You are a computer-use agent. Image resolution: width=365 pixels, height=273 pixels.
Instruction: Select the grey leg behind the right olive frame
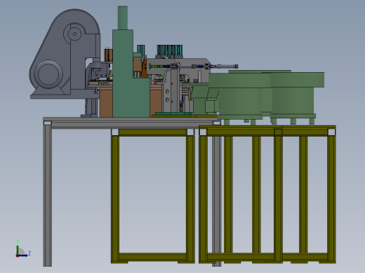(x=217, y=201)
